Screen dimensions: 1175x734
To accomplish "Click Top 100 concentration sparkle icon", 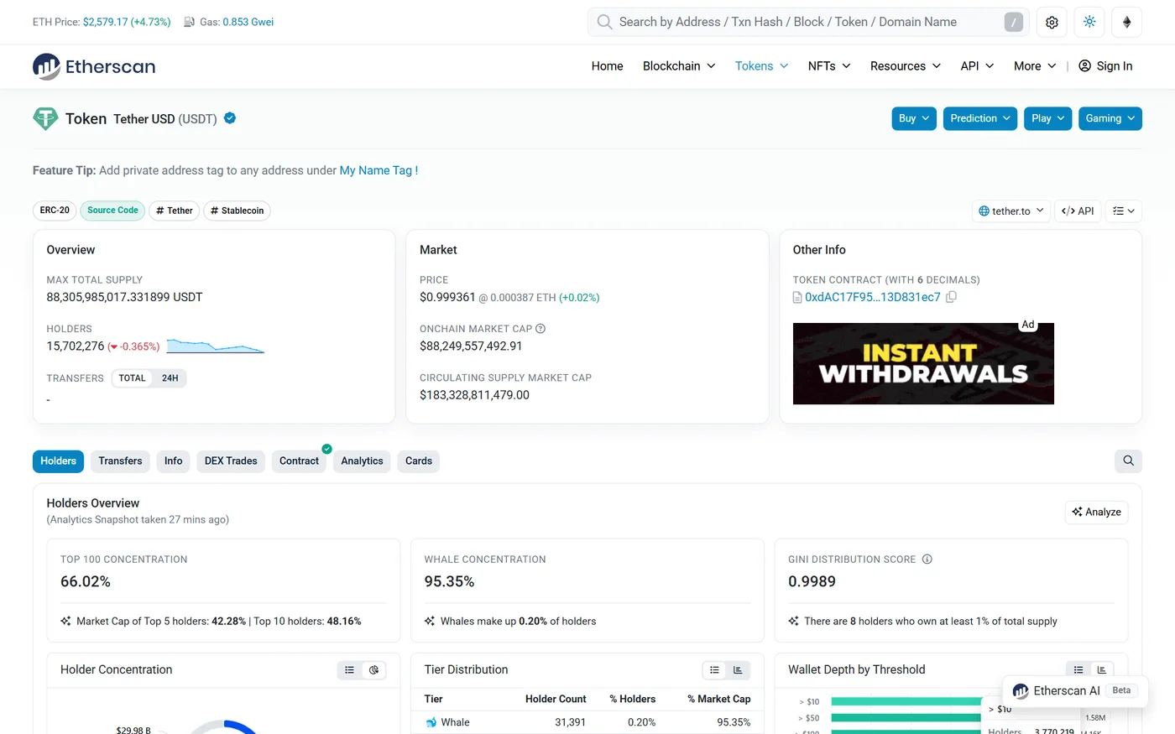I will (65, 622).
